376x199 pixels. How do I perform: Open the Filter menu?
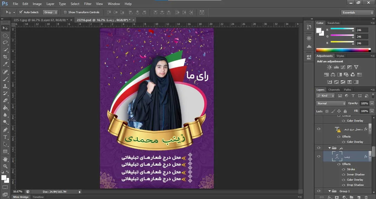[88, 4]
